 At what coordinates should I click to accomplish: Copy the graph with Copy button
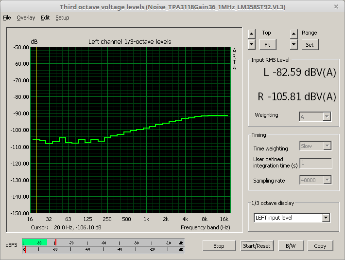click(320, 246)
